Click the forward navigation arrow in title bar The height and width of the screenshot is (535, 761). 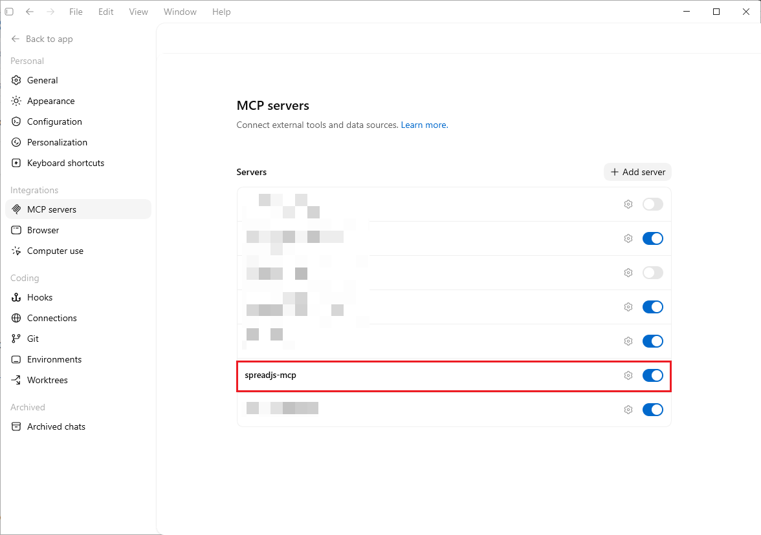tap(50, 12)
